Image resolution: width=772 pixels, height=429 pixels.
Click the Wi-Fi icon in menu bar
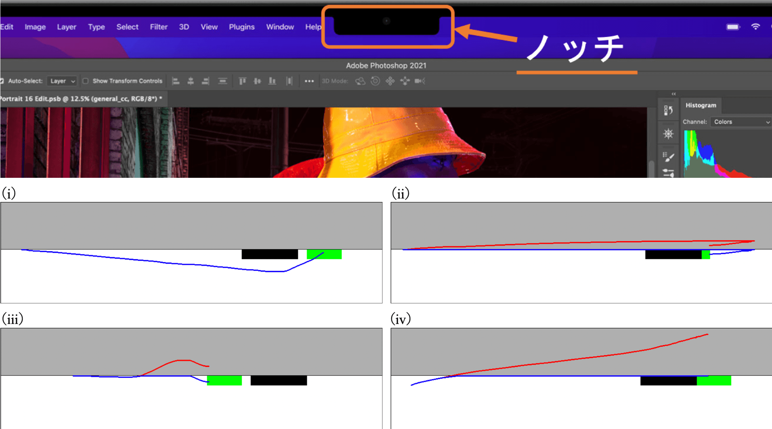click(x=755, y=27)
